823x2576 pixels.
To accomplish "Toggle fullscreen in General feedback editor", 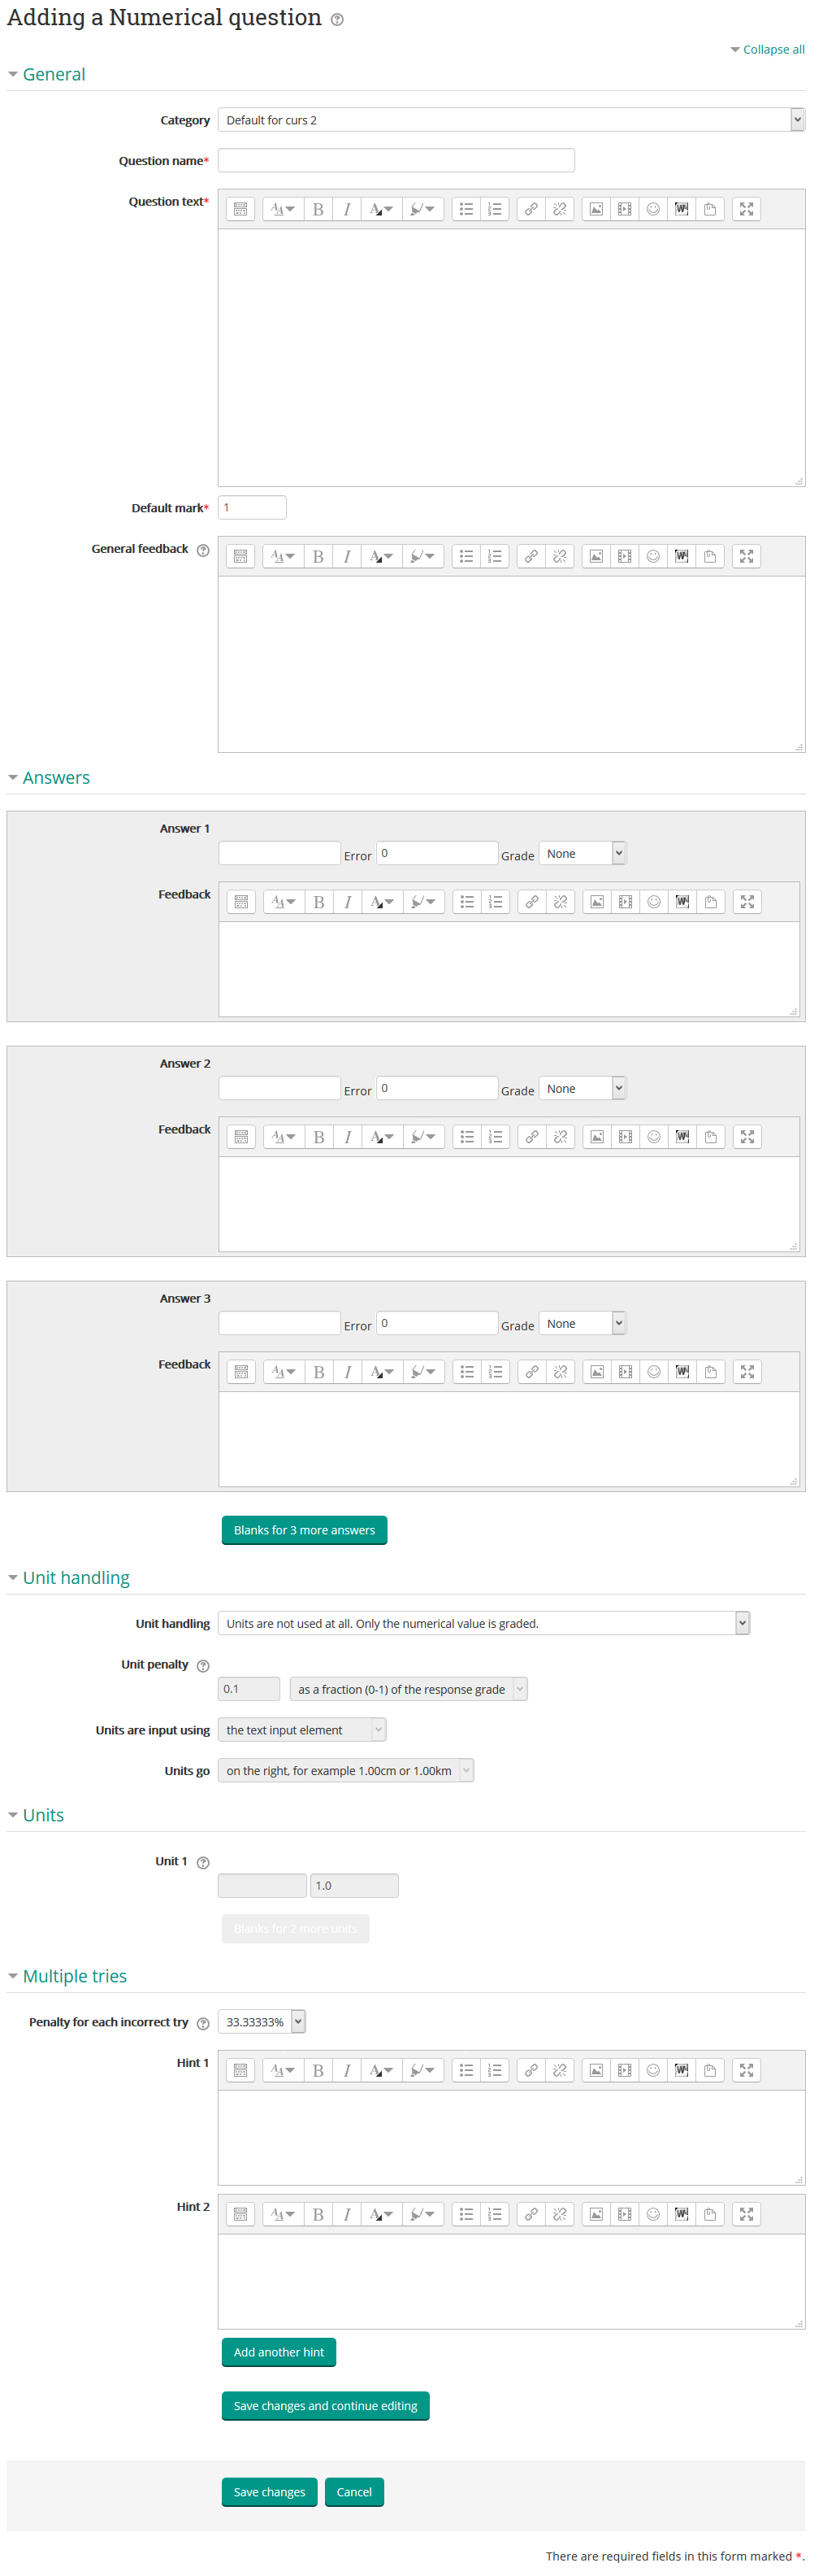I will tap(746, 556).
